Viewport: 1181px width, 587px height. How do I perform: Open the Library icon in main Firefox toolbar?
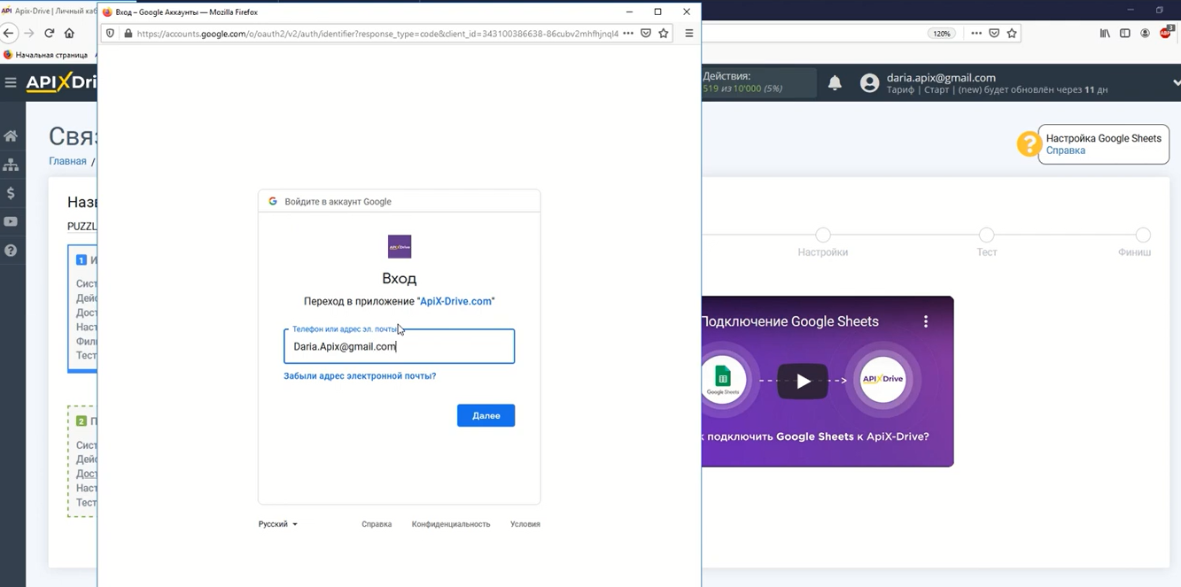pos(1105,34)
